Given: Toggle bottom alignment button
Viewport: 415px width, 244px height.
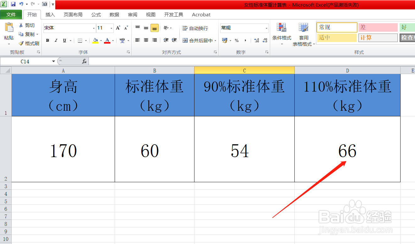Looking at the screenshot, I should [155, 28].
